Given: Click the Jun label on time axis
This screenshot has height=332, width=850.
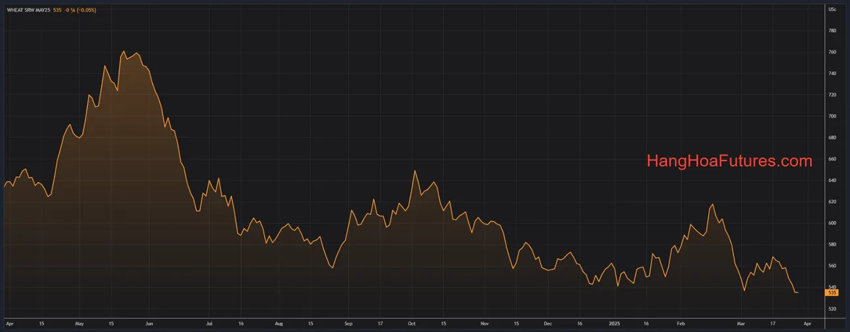Looking at the screenshot, I should click(x=149, y=323).
